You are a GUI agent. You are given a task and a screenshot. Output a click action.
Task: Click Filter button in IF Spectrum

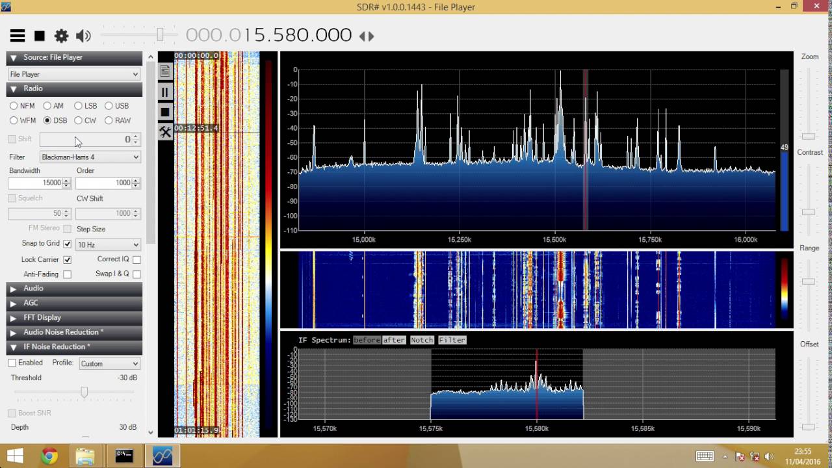[x=452, y=340]
